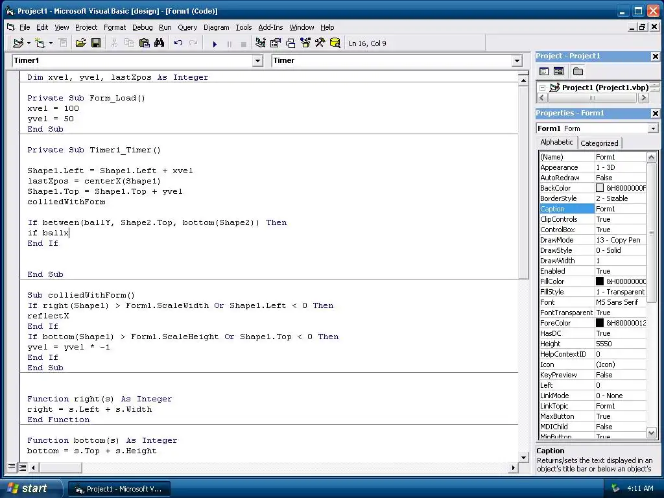This screenshot has height=498, width=664.
Task: Click the ForeColor black swatch value
Action: click(600, 323)
